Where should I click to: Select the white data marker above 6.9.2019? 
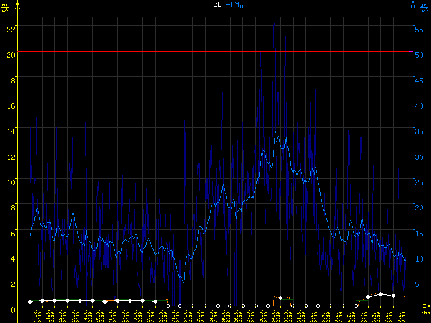[x=381, y=294]
